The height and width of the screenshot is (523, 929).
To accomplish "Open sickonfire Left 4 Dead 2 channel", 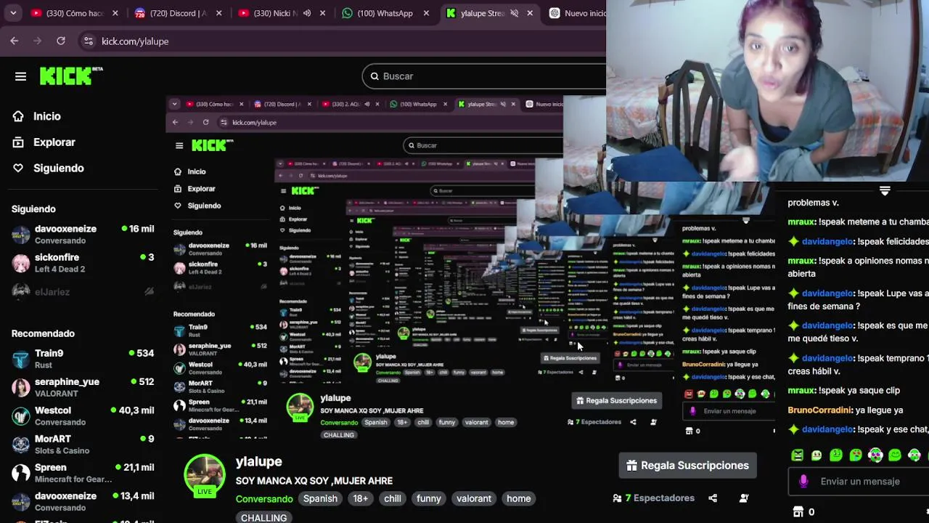I will point(83,263).
